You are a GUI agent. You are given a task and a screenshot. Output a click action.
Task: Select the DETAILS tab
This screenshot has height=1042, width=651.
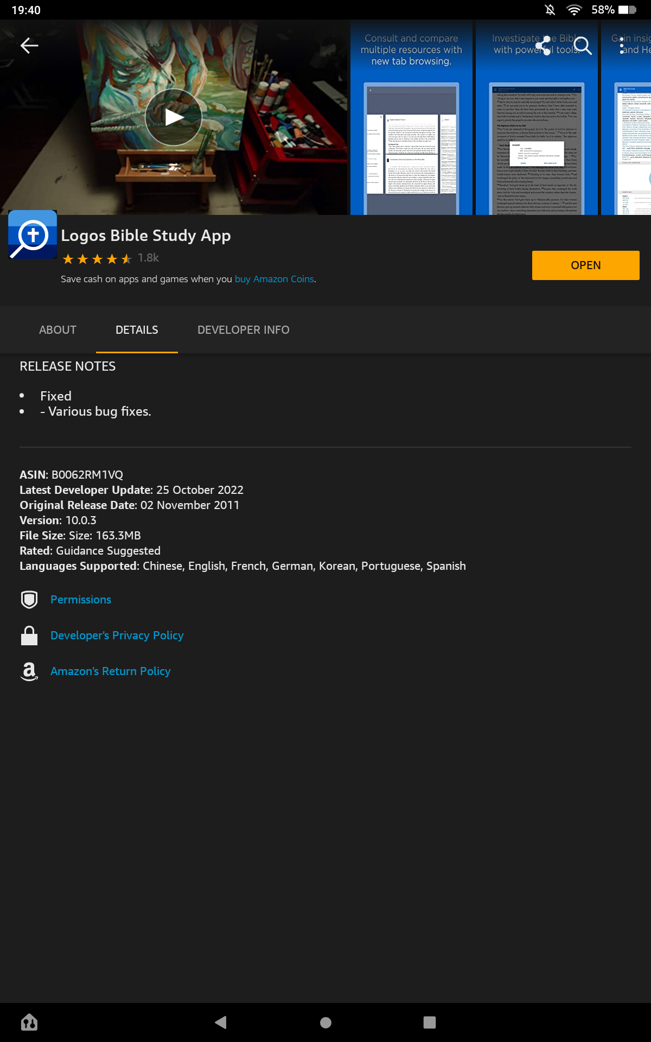[137, 330]
